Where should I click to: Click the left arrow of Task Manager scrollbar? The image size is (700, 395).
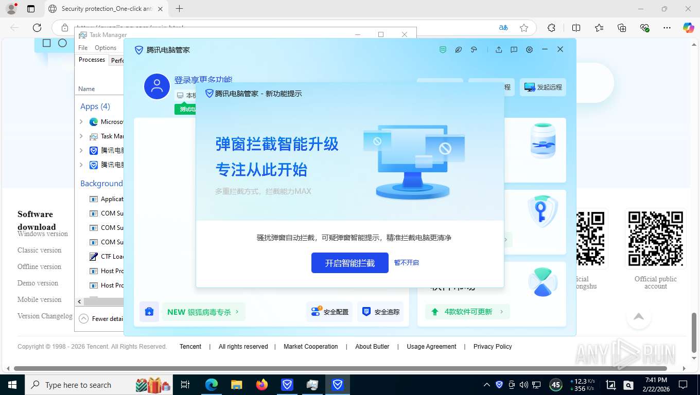(x=79, y=302)
